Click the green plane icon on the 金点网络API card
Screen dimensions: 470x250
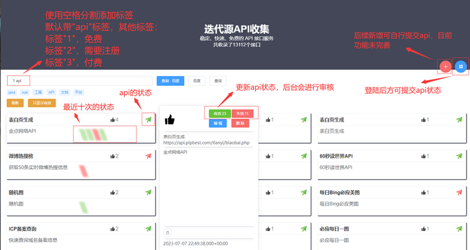(x=148, y=120)
